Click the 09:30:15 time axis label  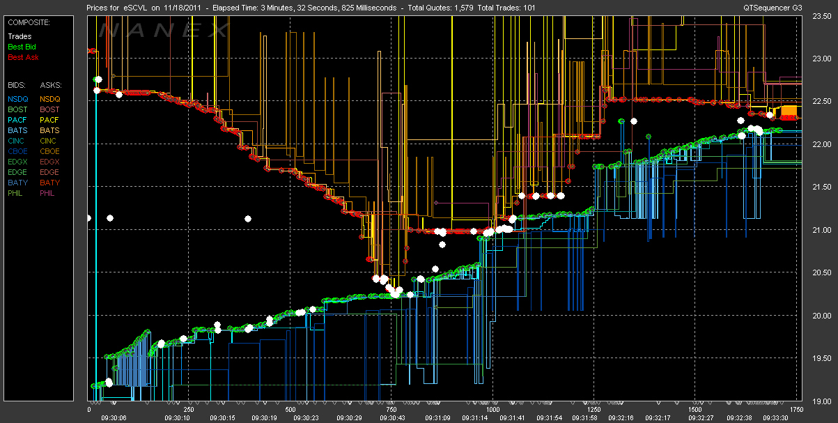tap(222, 417)
